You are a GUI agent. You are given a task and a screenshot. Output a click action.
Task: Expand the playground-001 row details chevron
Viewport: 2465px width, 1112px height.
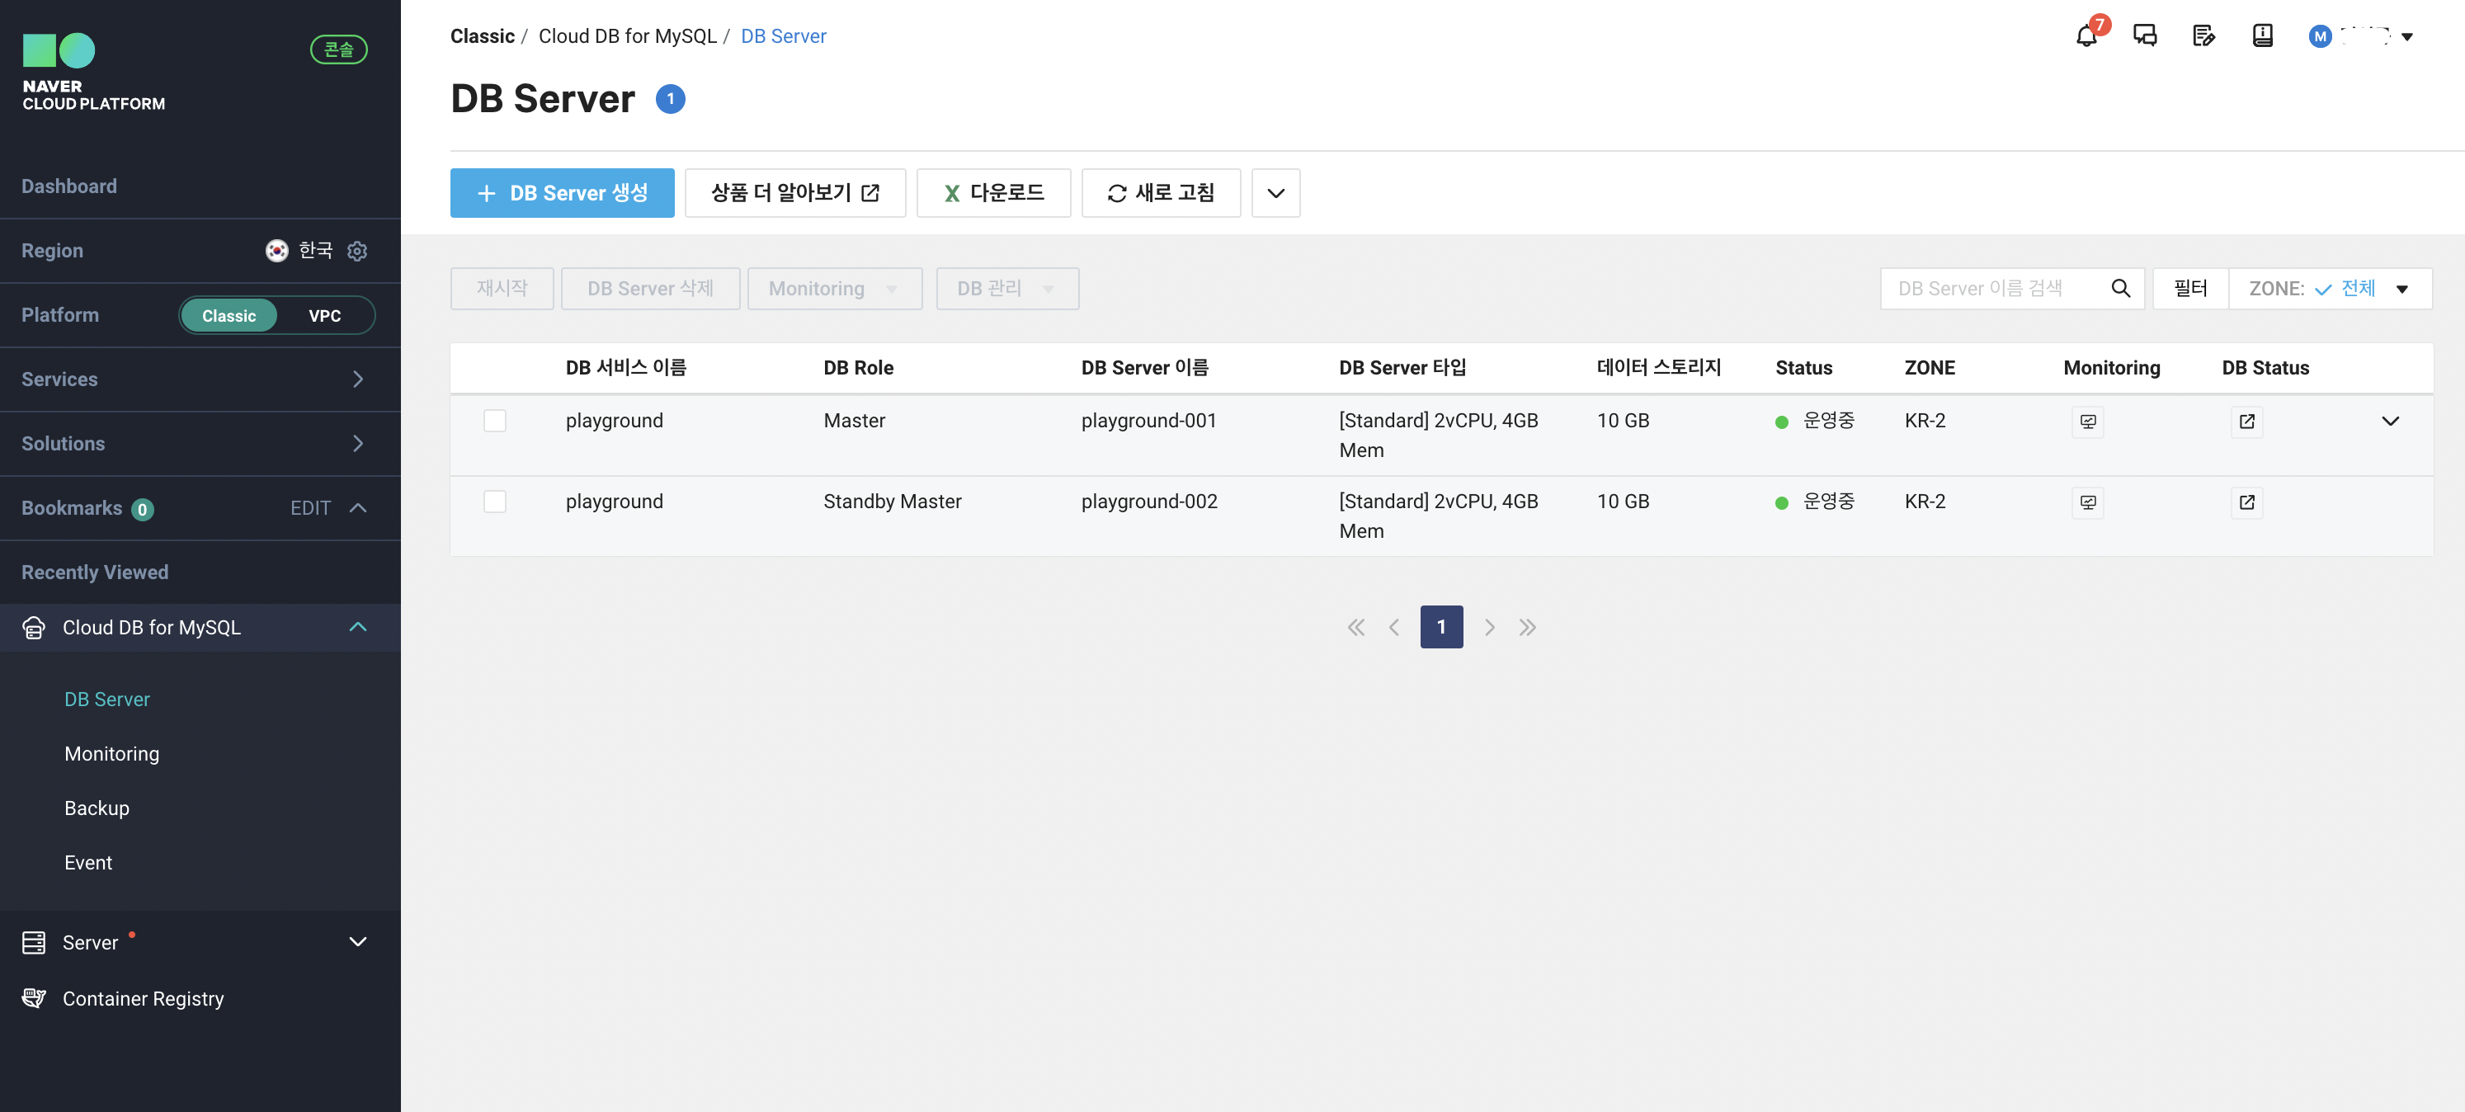tap(2389, 421)
